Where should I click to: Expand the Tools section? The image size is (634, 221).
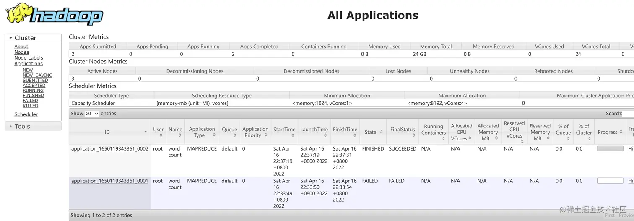pos(33,126)
